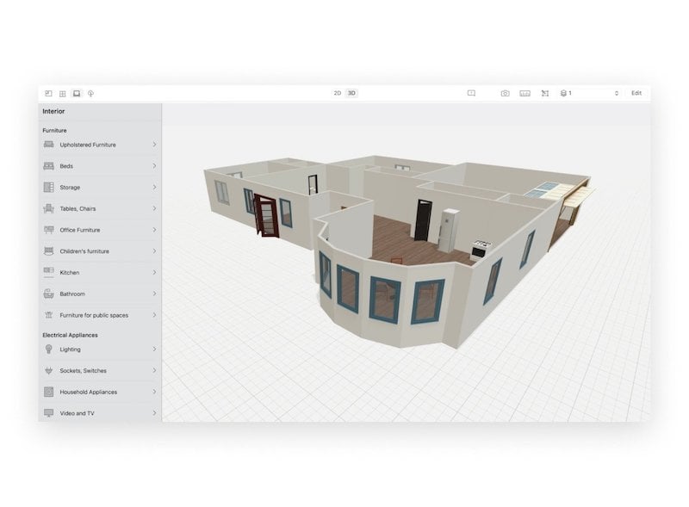Expand Lighting with its chevron

154,349
